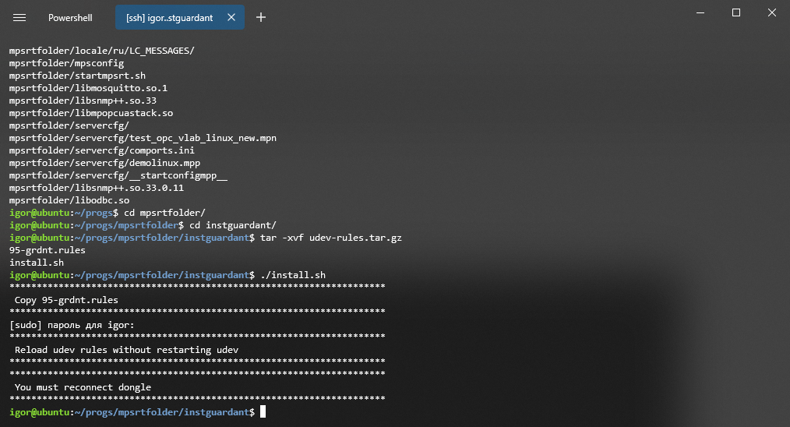
Task: Click the cursor at the final prompt
Action: point(263,412)
